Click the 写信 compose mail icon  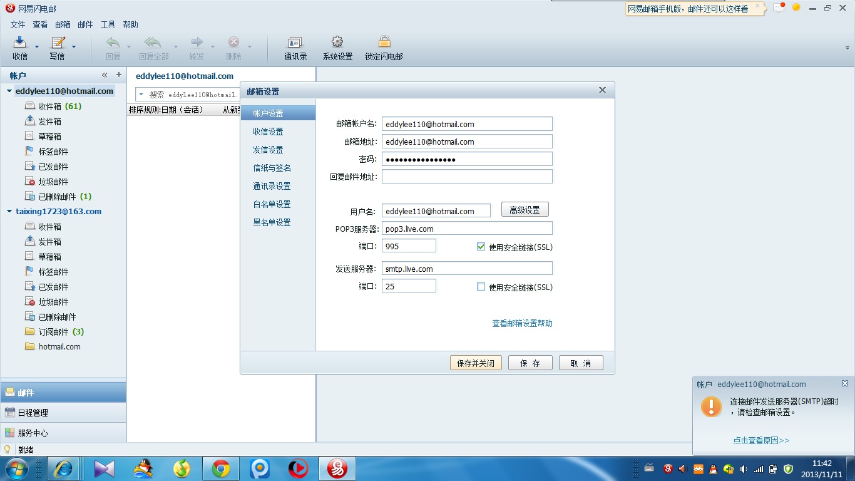point(58,43)
